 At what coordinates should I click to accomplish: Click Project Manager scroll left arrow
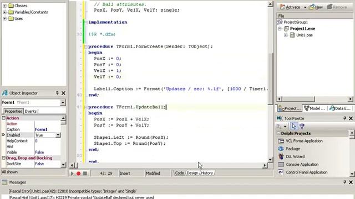(x=279, y=99)
